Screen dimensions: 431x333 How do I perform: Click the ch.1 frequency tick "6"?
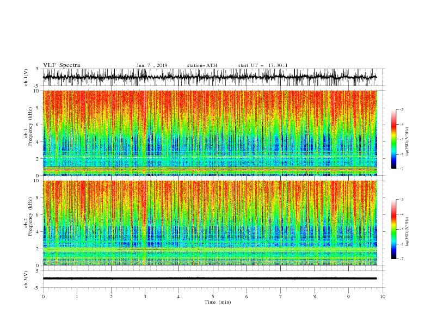point(38,125)
